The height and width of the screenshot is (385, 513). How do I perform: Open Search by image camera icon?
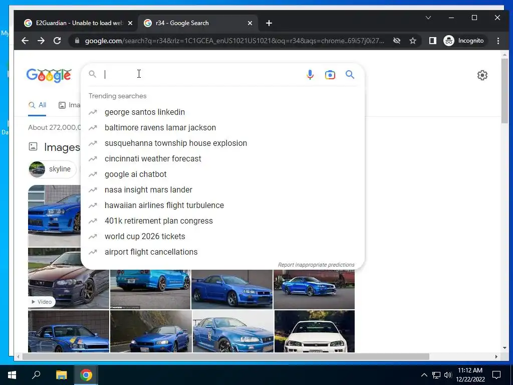[330, 75]
